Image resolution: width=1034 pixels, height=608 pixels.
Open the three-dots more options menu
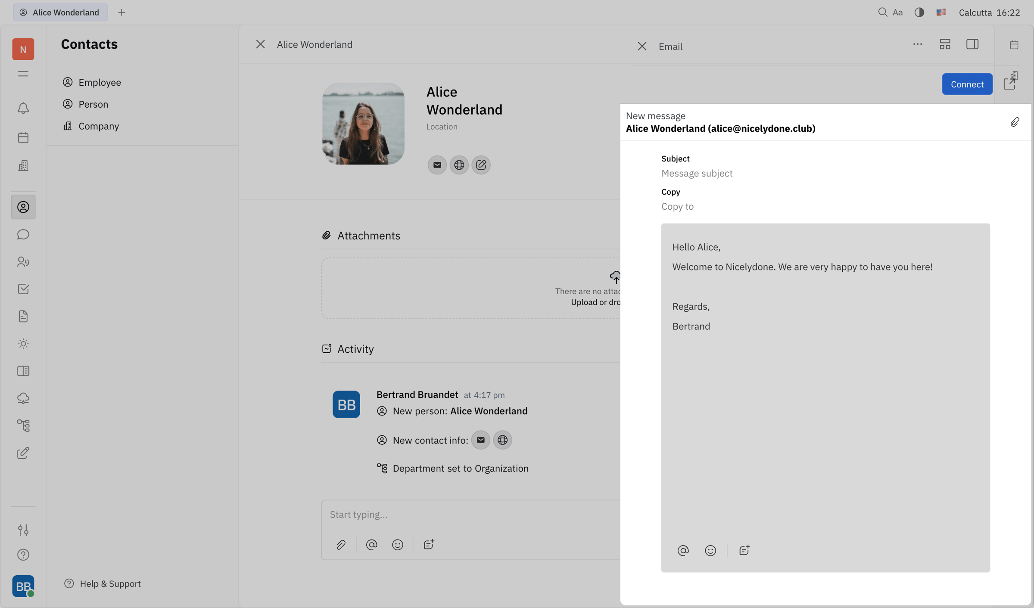point(917,44)
